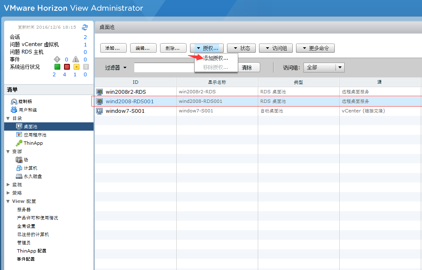Expand the 监视 tree section
Image resolution: width=422 pixels, height=270 pixels.
click(x=8, y=185)
